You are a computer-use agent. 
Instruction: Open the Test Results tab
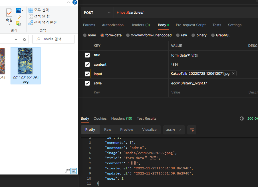[147, 118]
